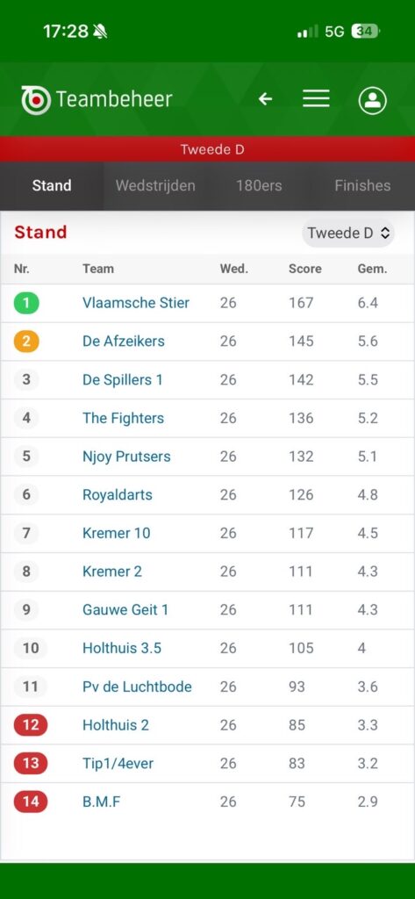Select the Stand tab
The width and height of the screenshot is (415, 899).
[52, 186]
